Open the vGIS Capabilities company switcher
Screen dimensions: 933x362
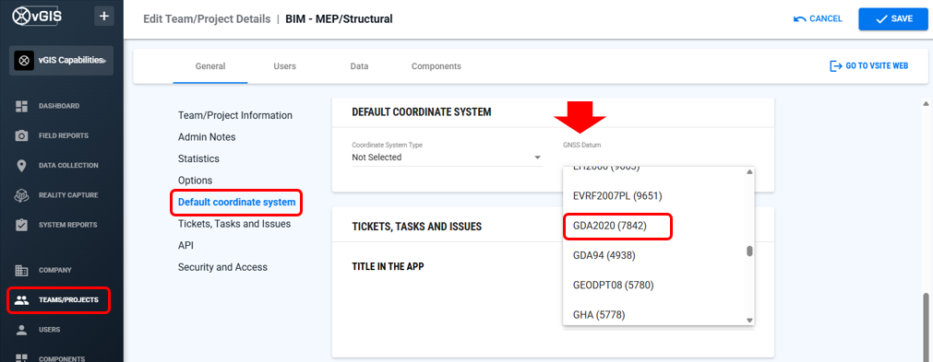pos(61,61)
